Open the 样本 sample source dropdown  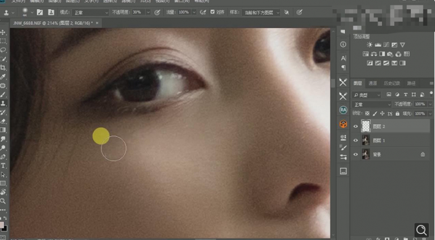point(261,12)
